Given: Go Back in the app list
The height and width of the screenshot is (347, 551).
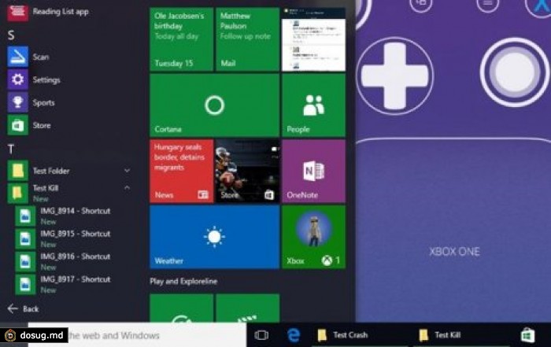Looking at the screenshot, I should pyautogui.click(x=23, y=308).
